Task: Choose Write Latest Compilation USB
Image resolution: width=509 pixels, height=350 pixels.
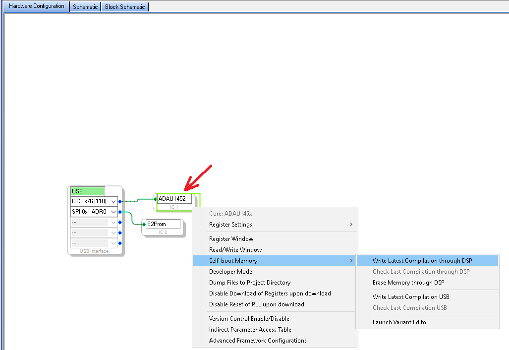Action: pyautogui.click(x=411, y=297)
